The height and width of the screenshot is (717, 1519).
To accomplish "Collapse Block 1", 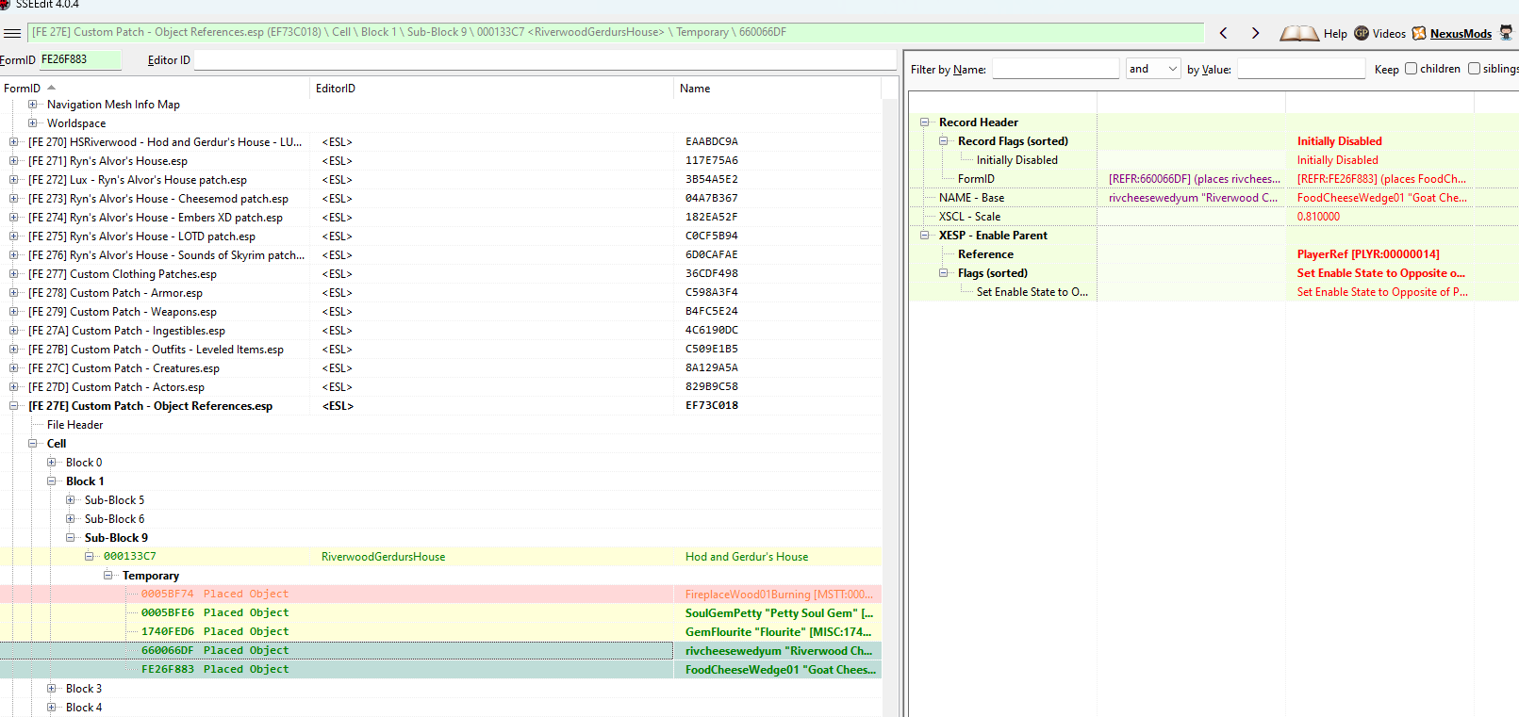I will point(52,481).
